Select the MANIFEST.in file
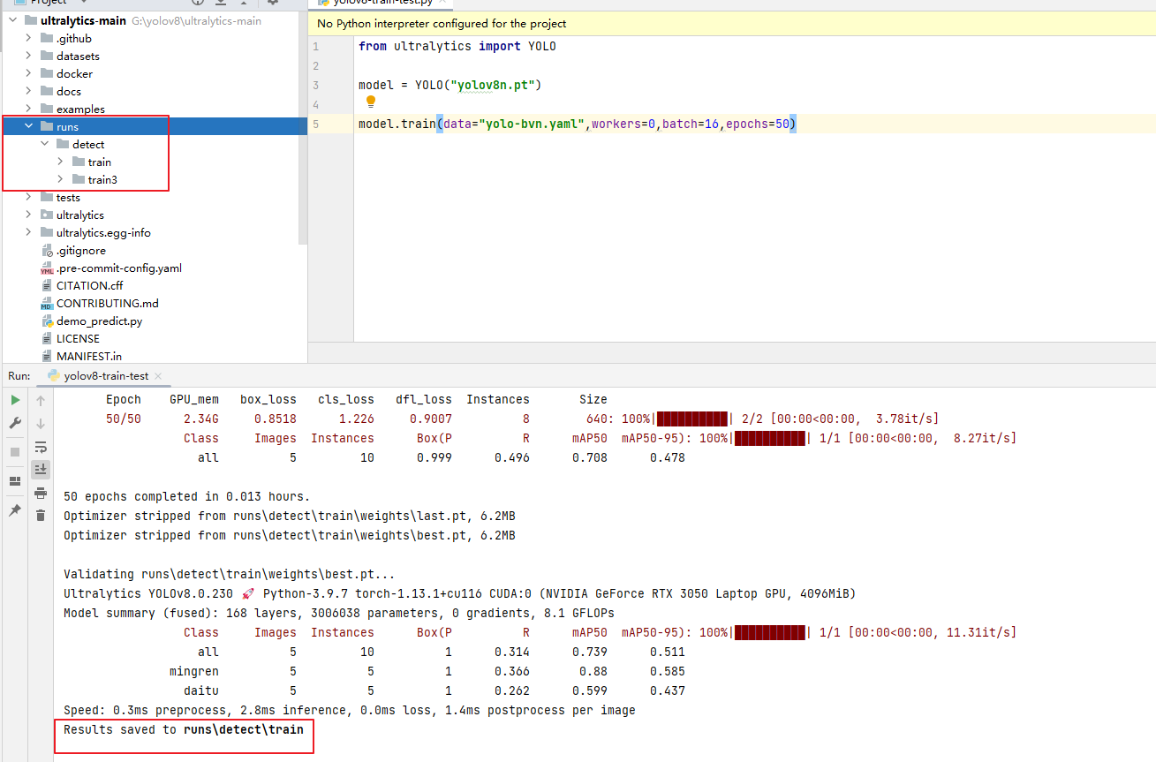1156x762 pixels. click(x=89, y=356)
